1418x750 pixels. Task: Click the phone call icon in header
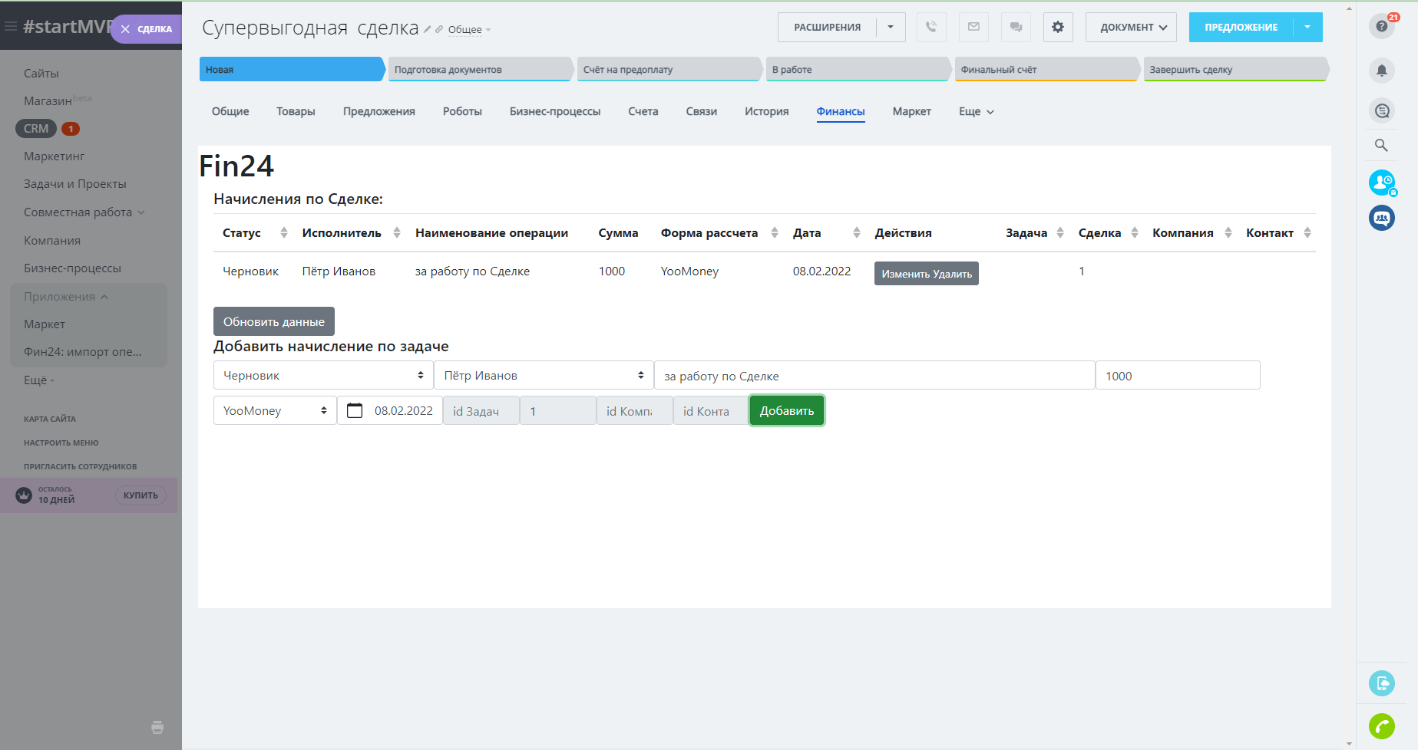[930, 27]
